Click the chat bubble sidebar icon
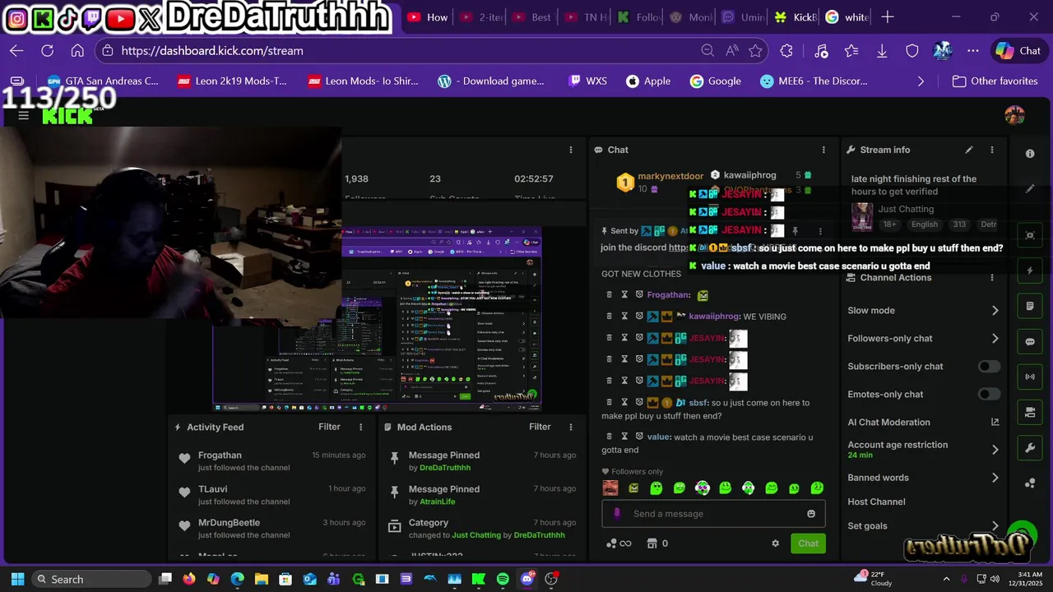The image size is (1053, 592). pyautogui.click(x=1030, y=342)
